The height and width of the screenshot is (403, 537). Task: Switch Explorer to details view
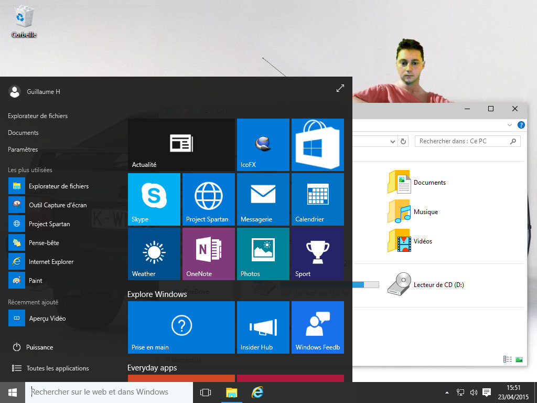point(507,358)
